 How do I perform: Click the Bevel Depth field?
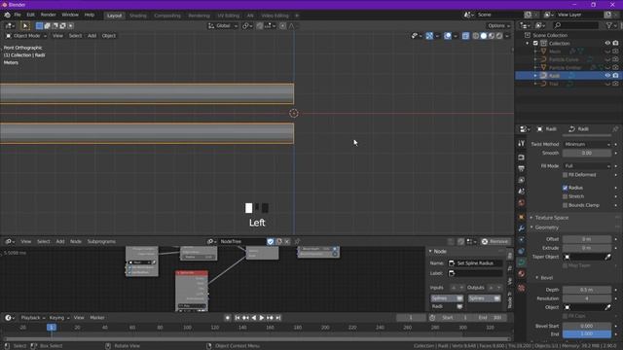click(587, 290)
